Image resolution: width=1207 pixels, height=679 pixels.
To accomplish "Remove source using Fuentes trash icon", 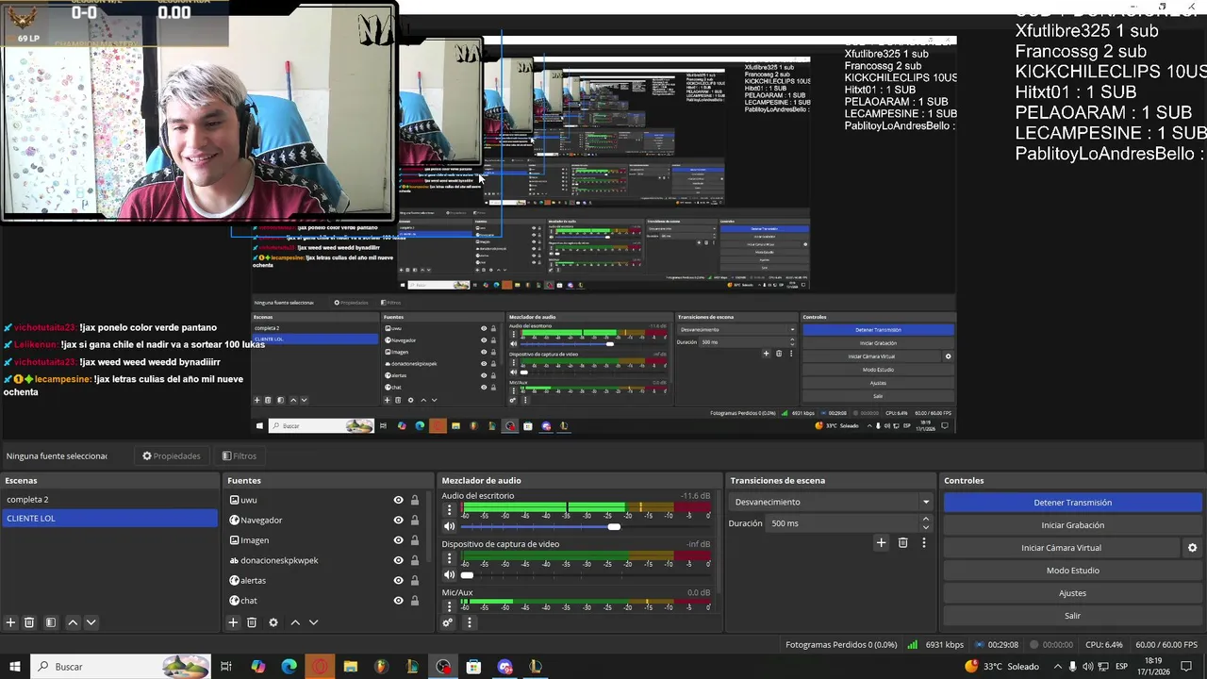I will (x=252, y=622).
